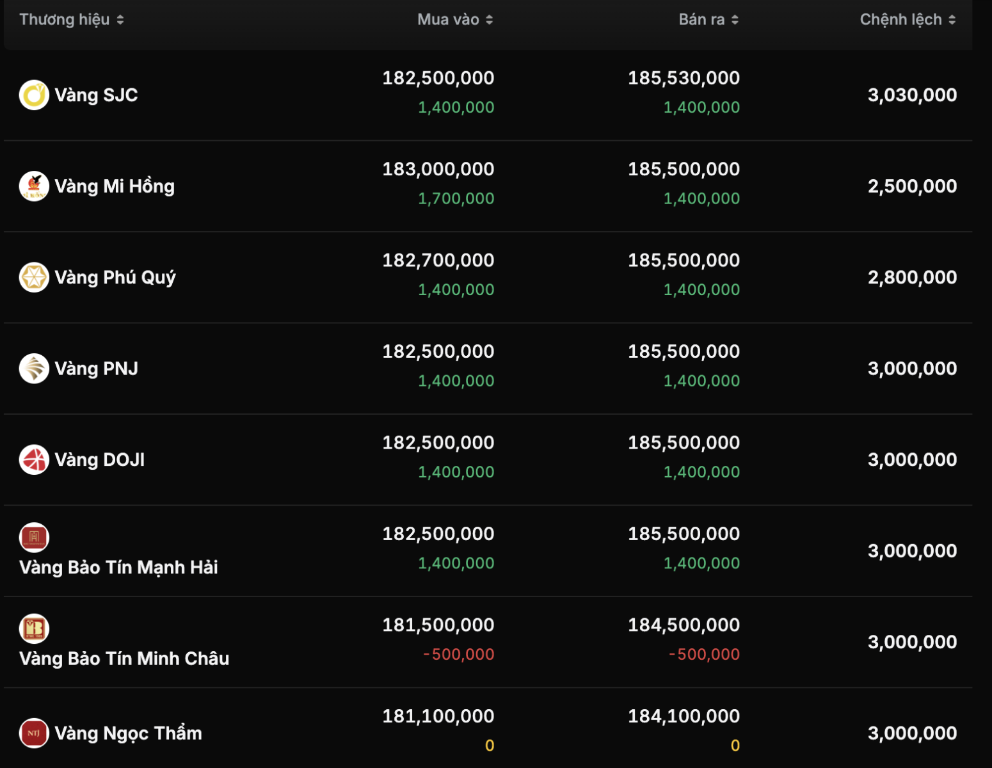This screenshot has height=768, width=992.
Task: Click Vàng SJC sell price 185,530,000
Action: 684,78
